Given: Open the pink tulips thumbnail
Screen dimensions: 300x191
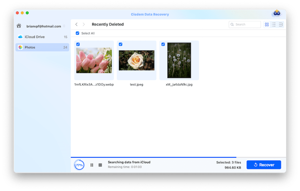Looking at the screenshot, I should (x=94, y=60).
